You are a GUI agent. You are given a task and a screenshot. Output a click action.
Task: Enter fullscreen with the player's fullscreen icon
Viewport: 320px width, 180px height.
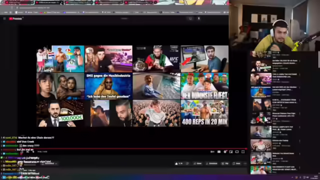(x=243, y=151)
